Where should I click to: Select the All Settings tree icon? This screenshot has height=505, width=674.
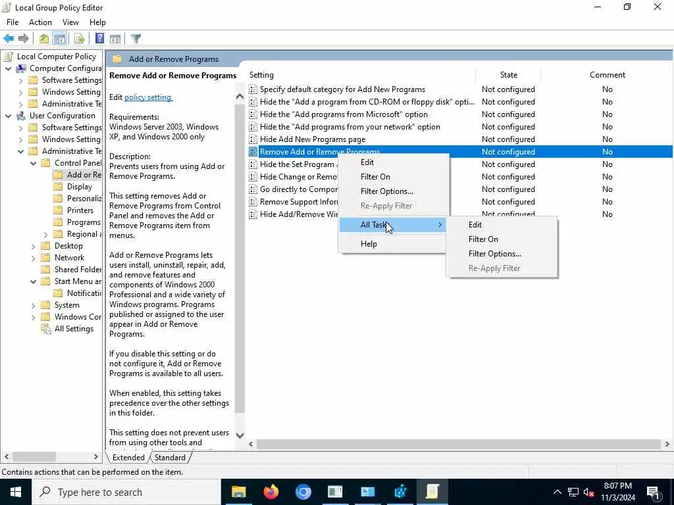[46, 329]
